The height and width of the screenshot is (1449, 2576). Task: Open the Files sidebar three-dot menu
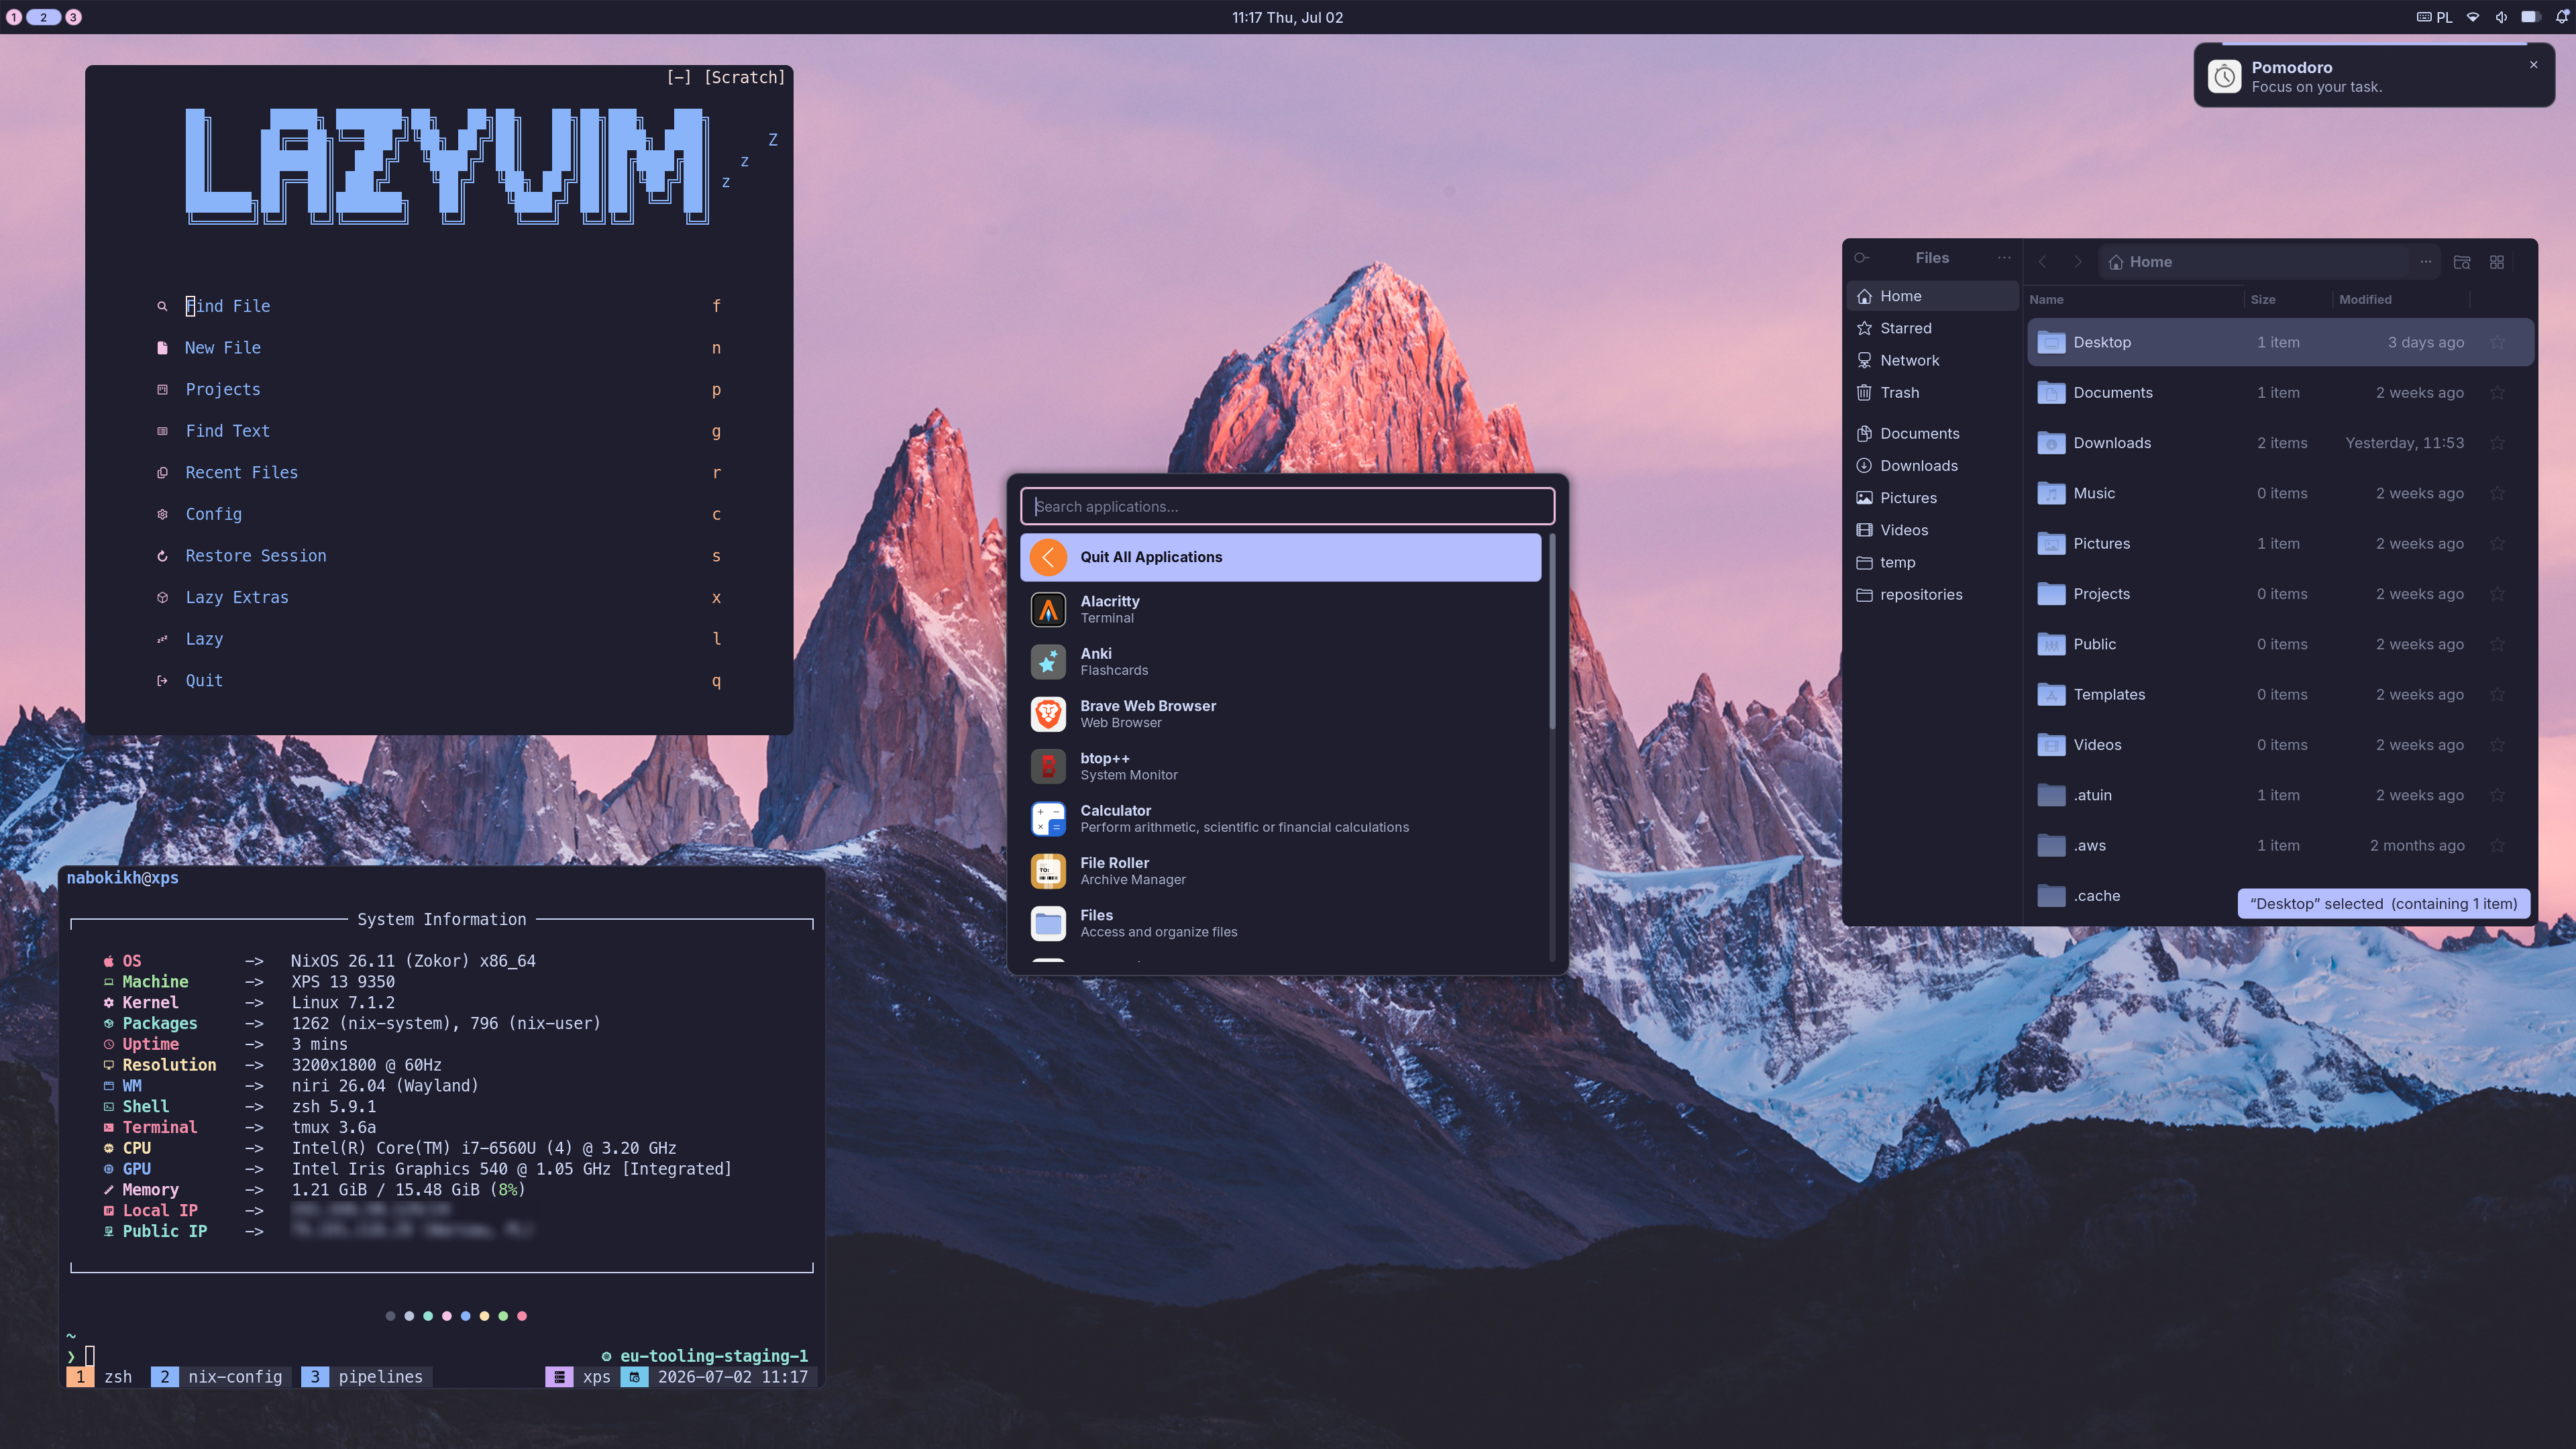click(2004, 258)
